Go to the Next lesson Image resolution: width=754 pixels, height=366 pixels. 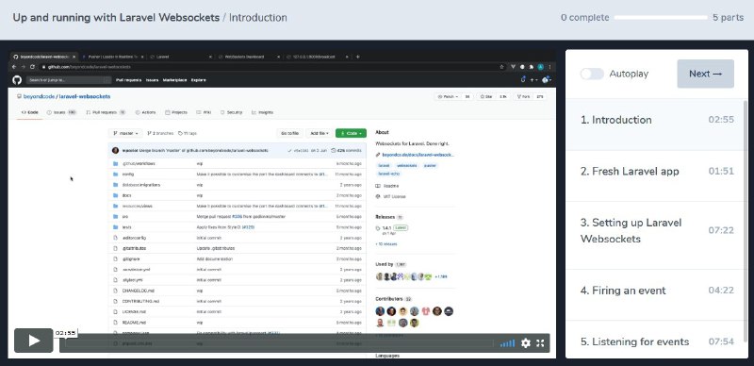[x=705, y=74]
